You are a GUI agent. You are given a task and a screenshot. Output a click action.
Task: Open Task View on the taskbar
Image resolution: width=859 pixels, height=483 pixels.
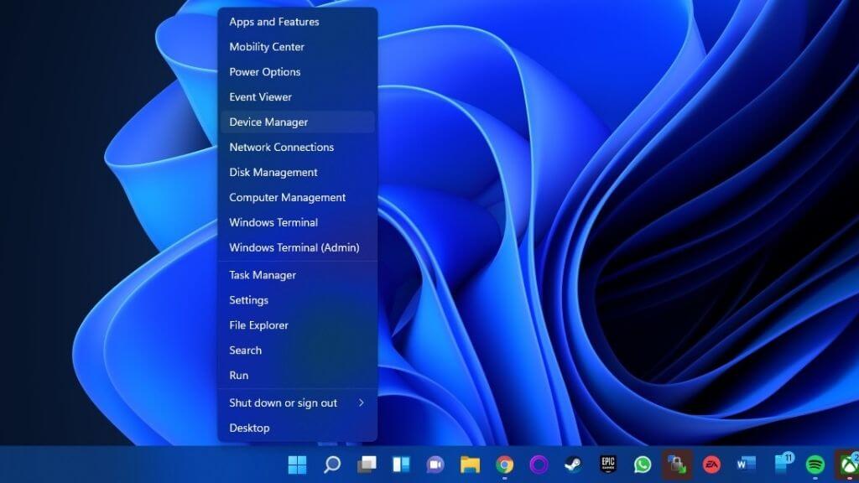pyautogui.click(x=367, y=464)
